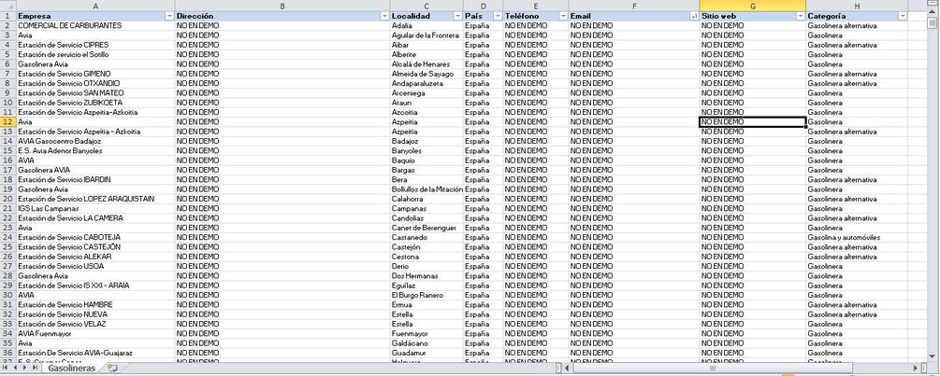Click the select-all corner of the grid
The width and height of the screenshot is (940, 376).
coord(7,6)
